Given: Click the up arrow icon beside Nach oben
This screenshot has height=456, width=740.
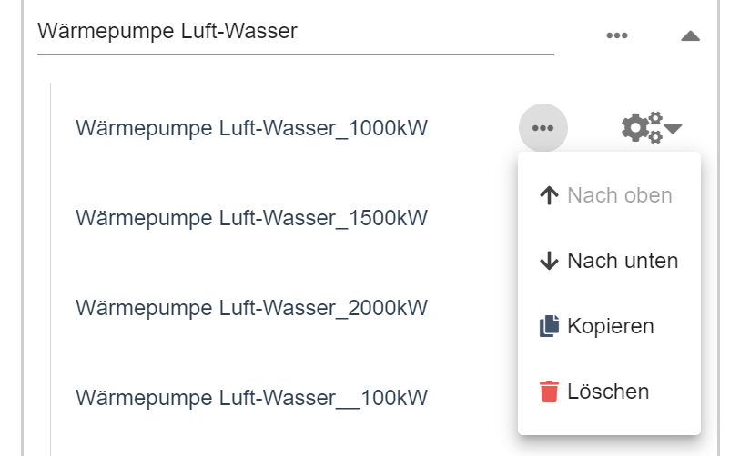Looking at the screenshot, I should pyautogui.click(x=549, y=195).
